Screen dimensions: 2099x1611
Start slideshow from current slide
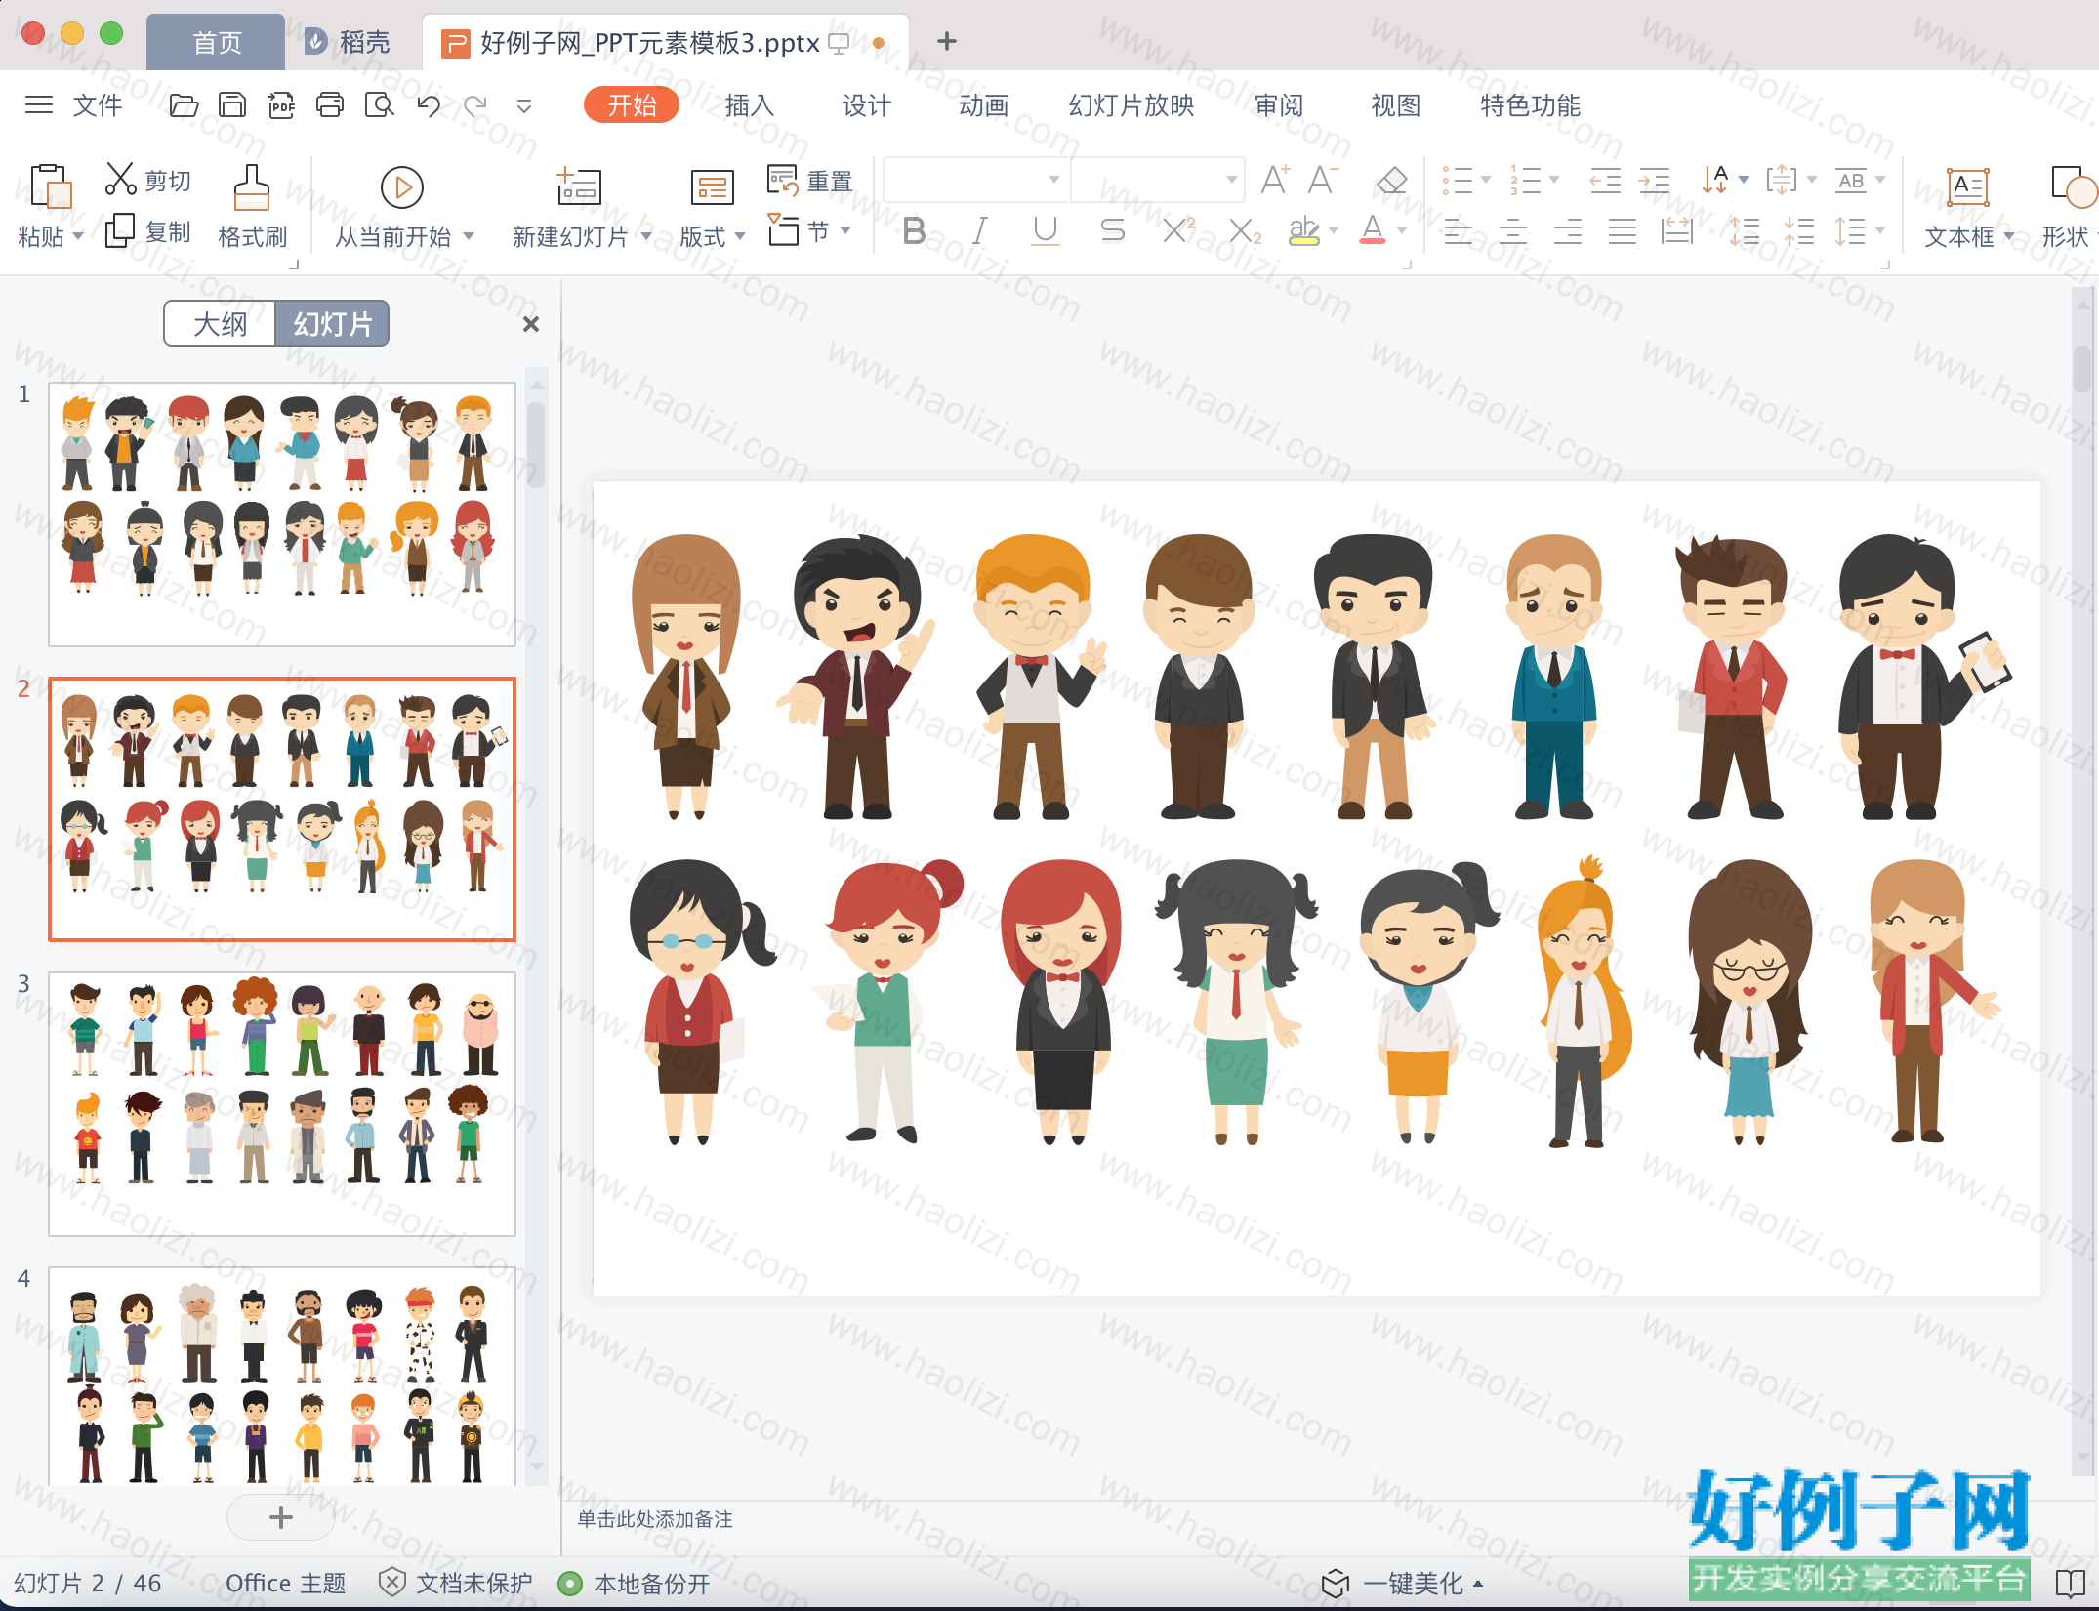coord(401,187)
